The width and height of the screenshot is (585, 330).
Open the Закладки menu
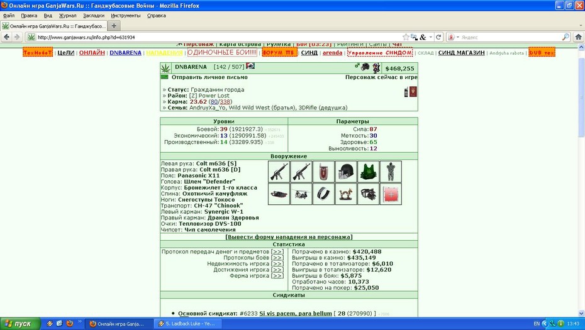[94, 16]
